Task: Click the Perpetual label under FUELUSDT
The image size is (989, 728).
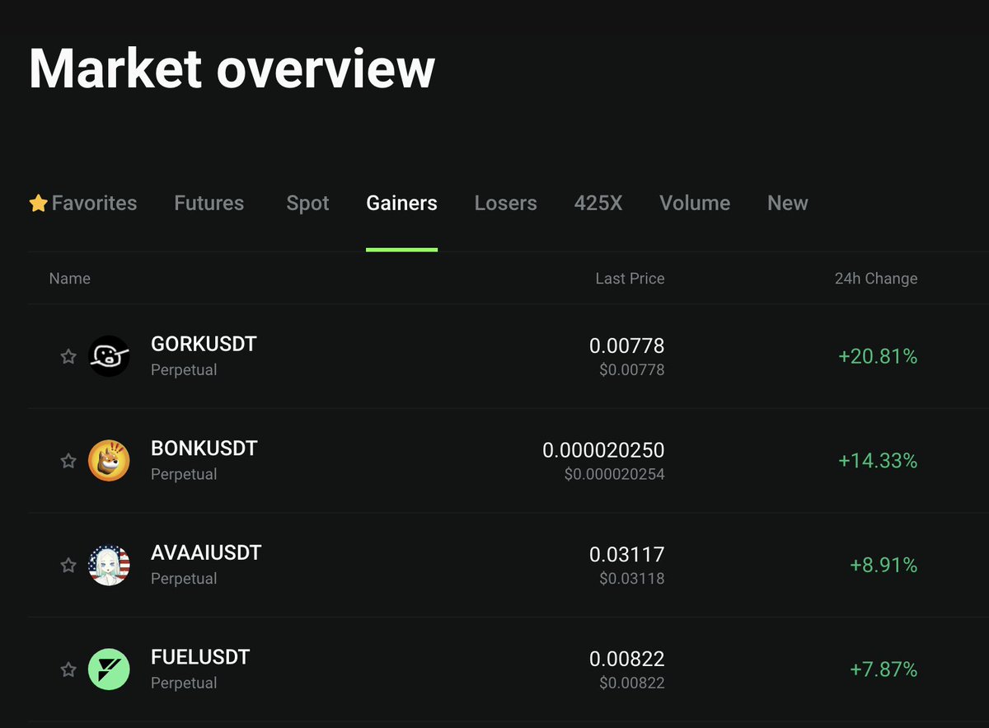Action: click(184, 683)
